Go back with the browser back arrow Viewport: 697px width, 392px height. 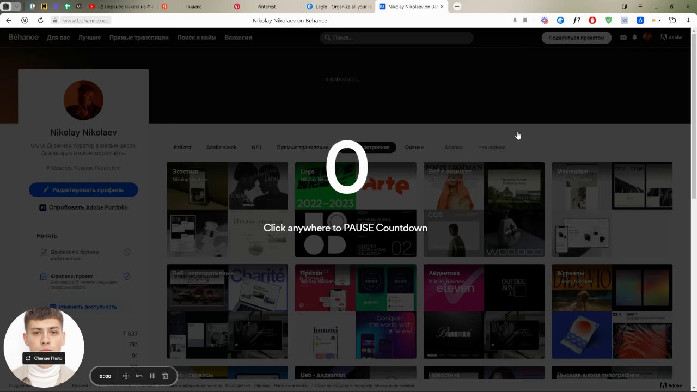tap(9, 20)
